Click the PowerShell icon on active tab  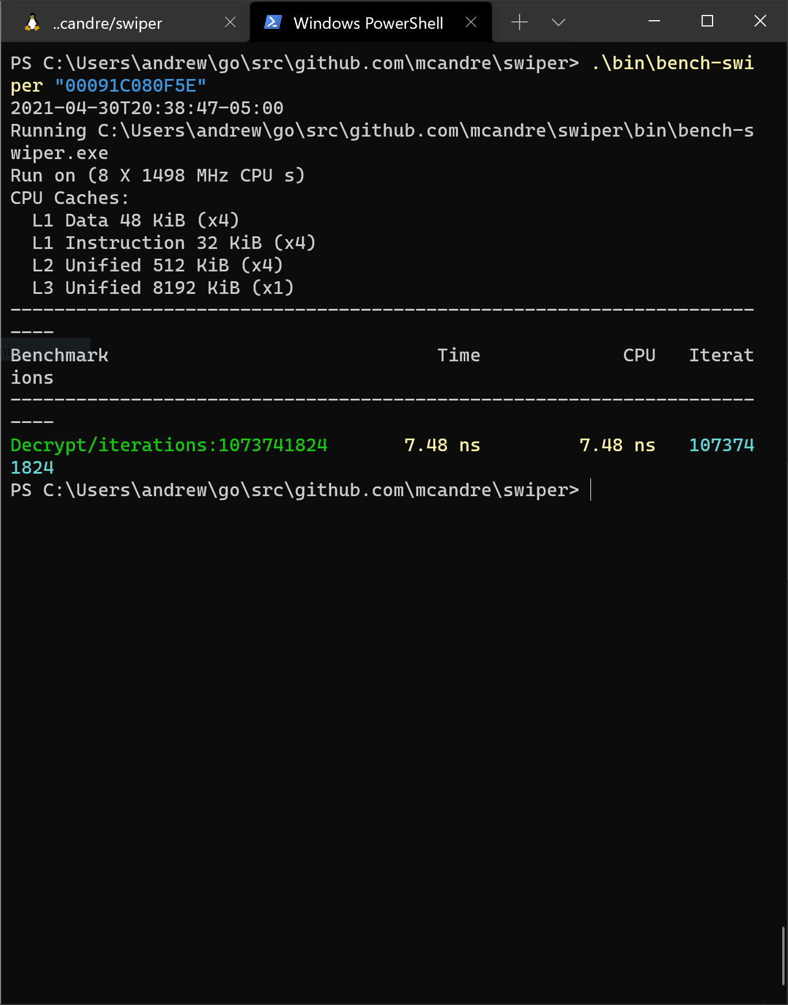pyautogui.click(x=272, y=22)
